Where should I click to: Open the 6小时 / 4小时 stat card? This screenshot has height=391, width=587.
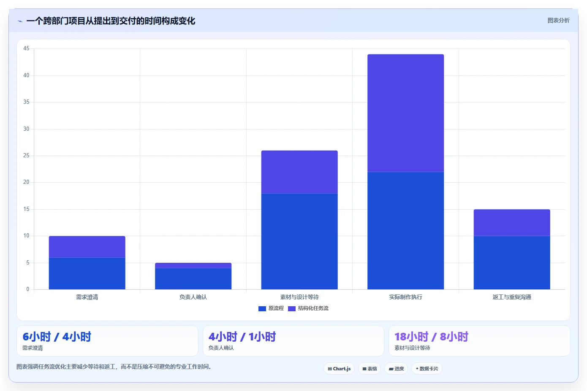point(107,341)
